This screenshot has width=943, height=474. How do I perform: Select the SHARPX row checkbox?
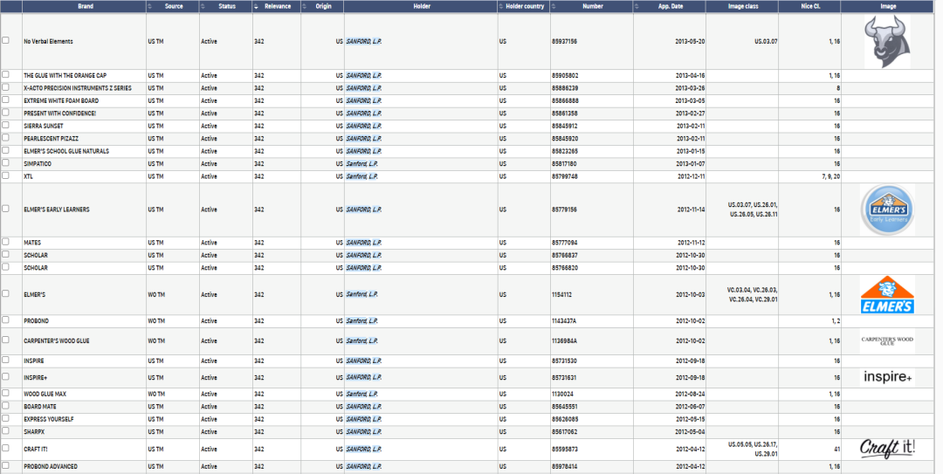(5, 430)
